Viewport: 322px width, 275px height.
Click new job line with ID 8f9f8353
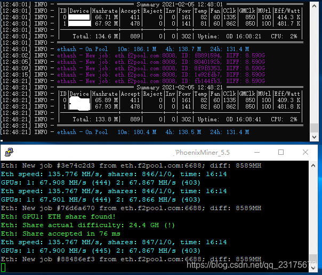(x=161, y=68)
